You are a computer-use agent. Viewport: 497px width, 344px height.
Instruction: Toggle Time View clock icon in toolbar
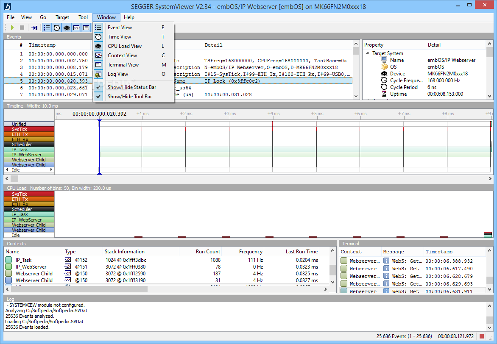point(57,28)
